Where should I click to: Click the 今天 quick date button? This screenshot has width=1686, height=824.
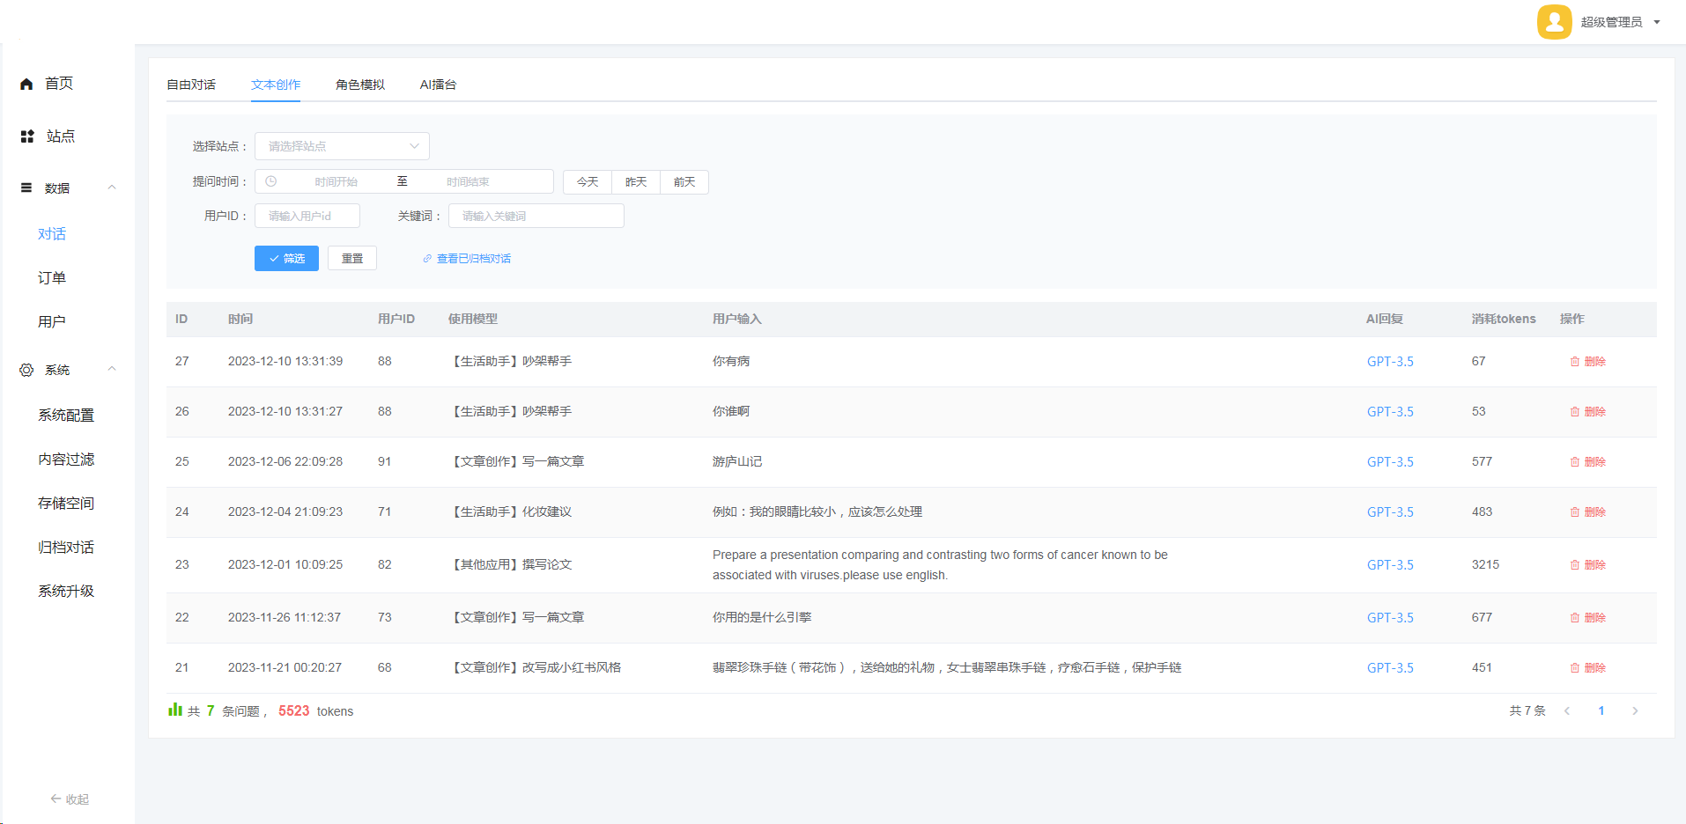[588, 182]
